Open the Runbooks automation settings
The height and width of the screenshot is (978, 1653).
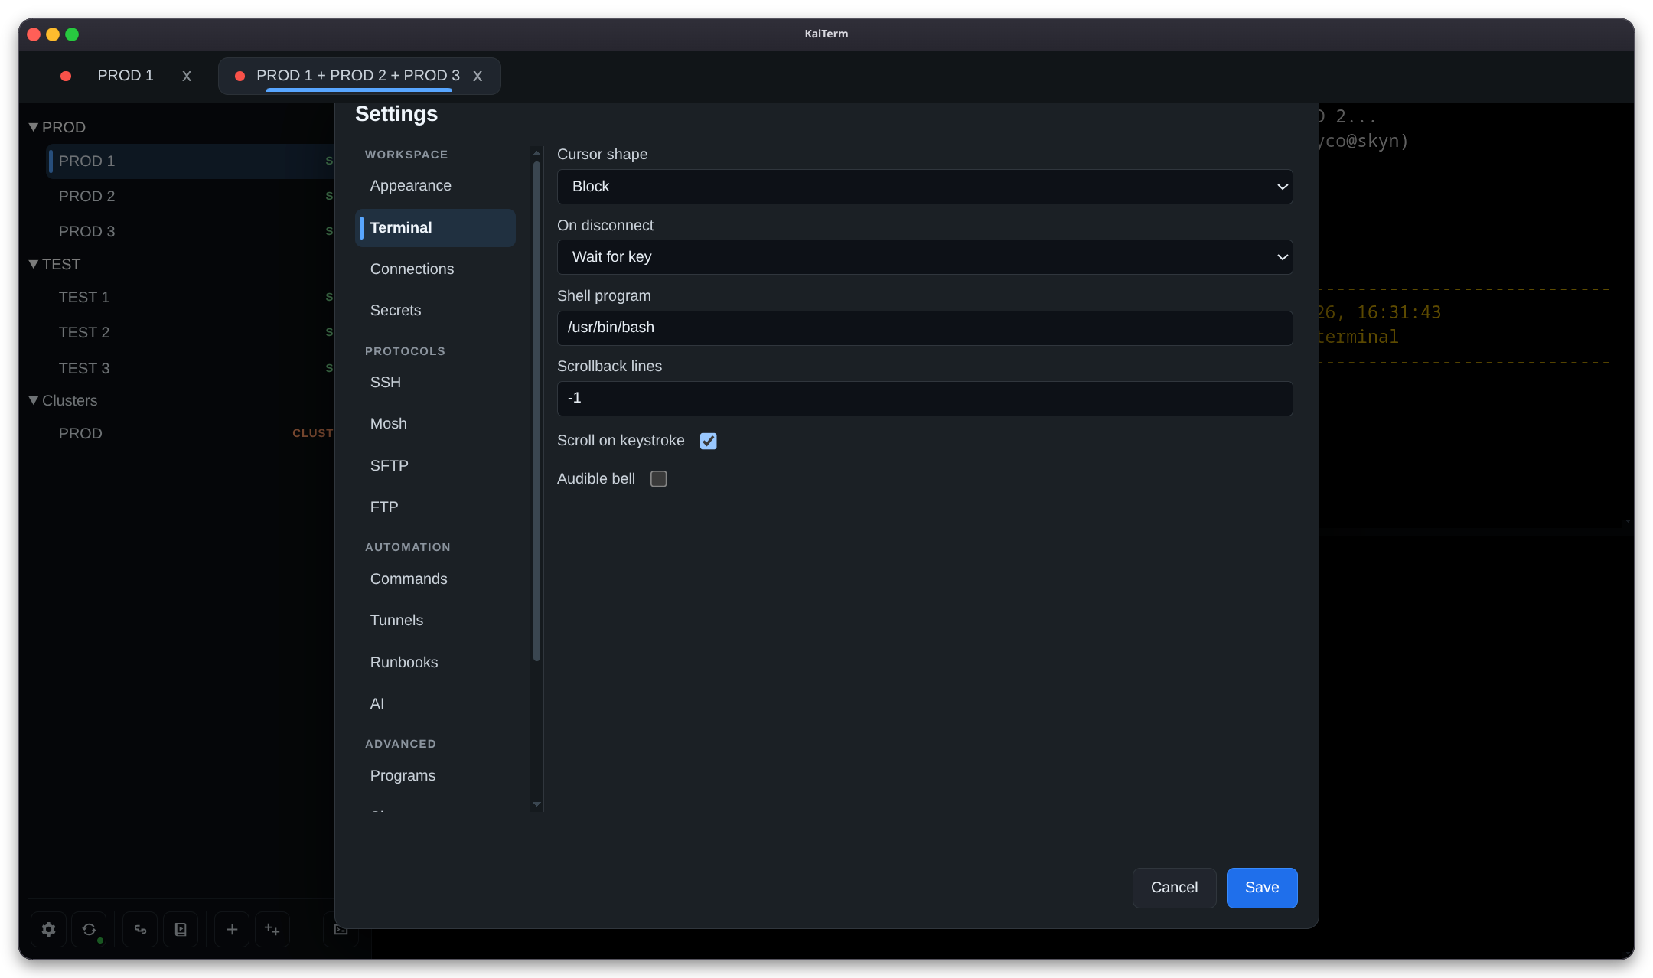(435, 663)
